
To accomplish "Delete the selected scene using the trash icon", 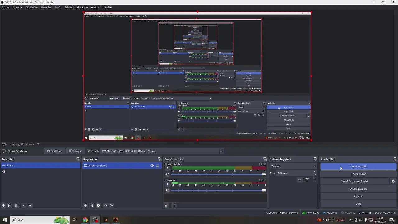I will tap(10, 205).
